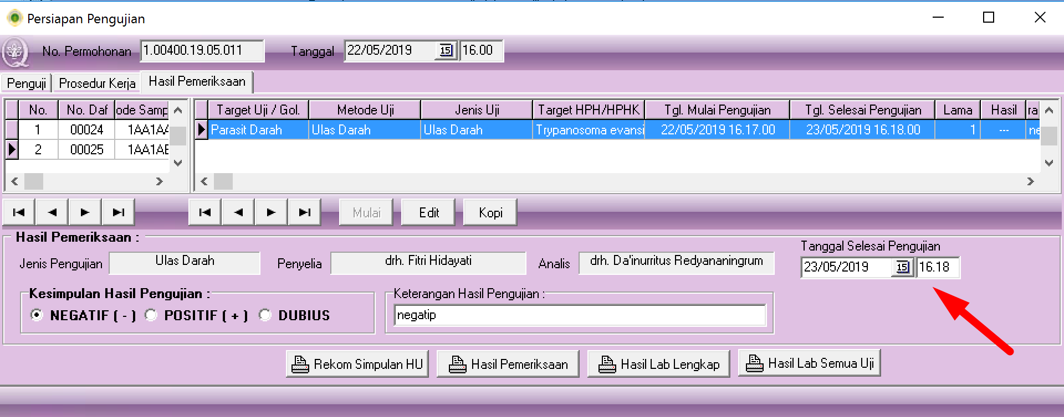The height and width of the screenshot is (417, 1064).
Task: Select the POSITIF ( + ) radio option
Action: (151, 315)
